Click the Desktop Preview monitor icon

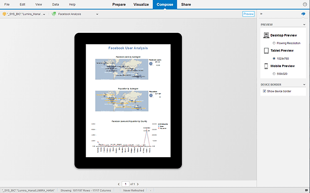point(266,35)
